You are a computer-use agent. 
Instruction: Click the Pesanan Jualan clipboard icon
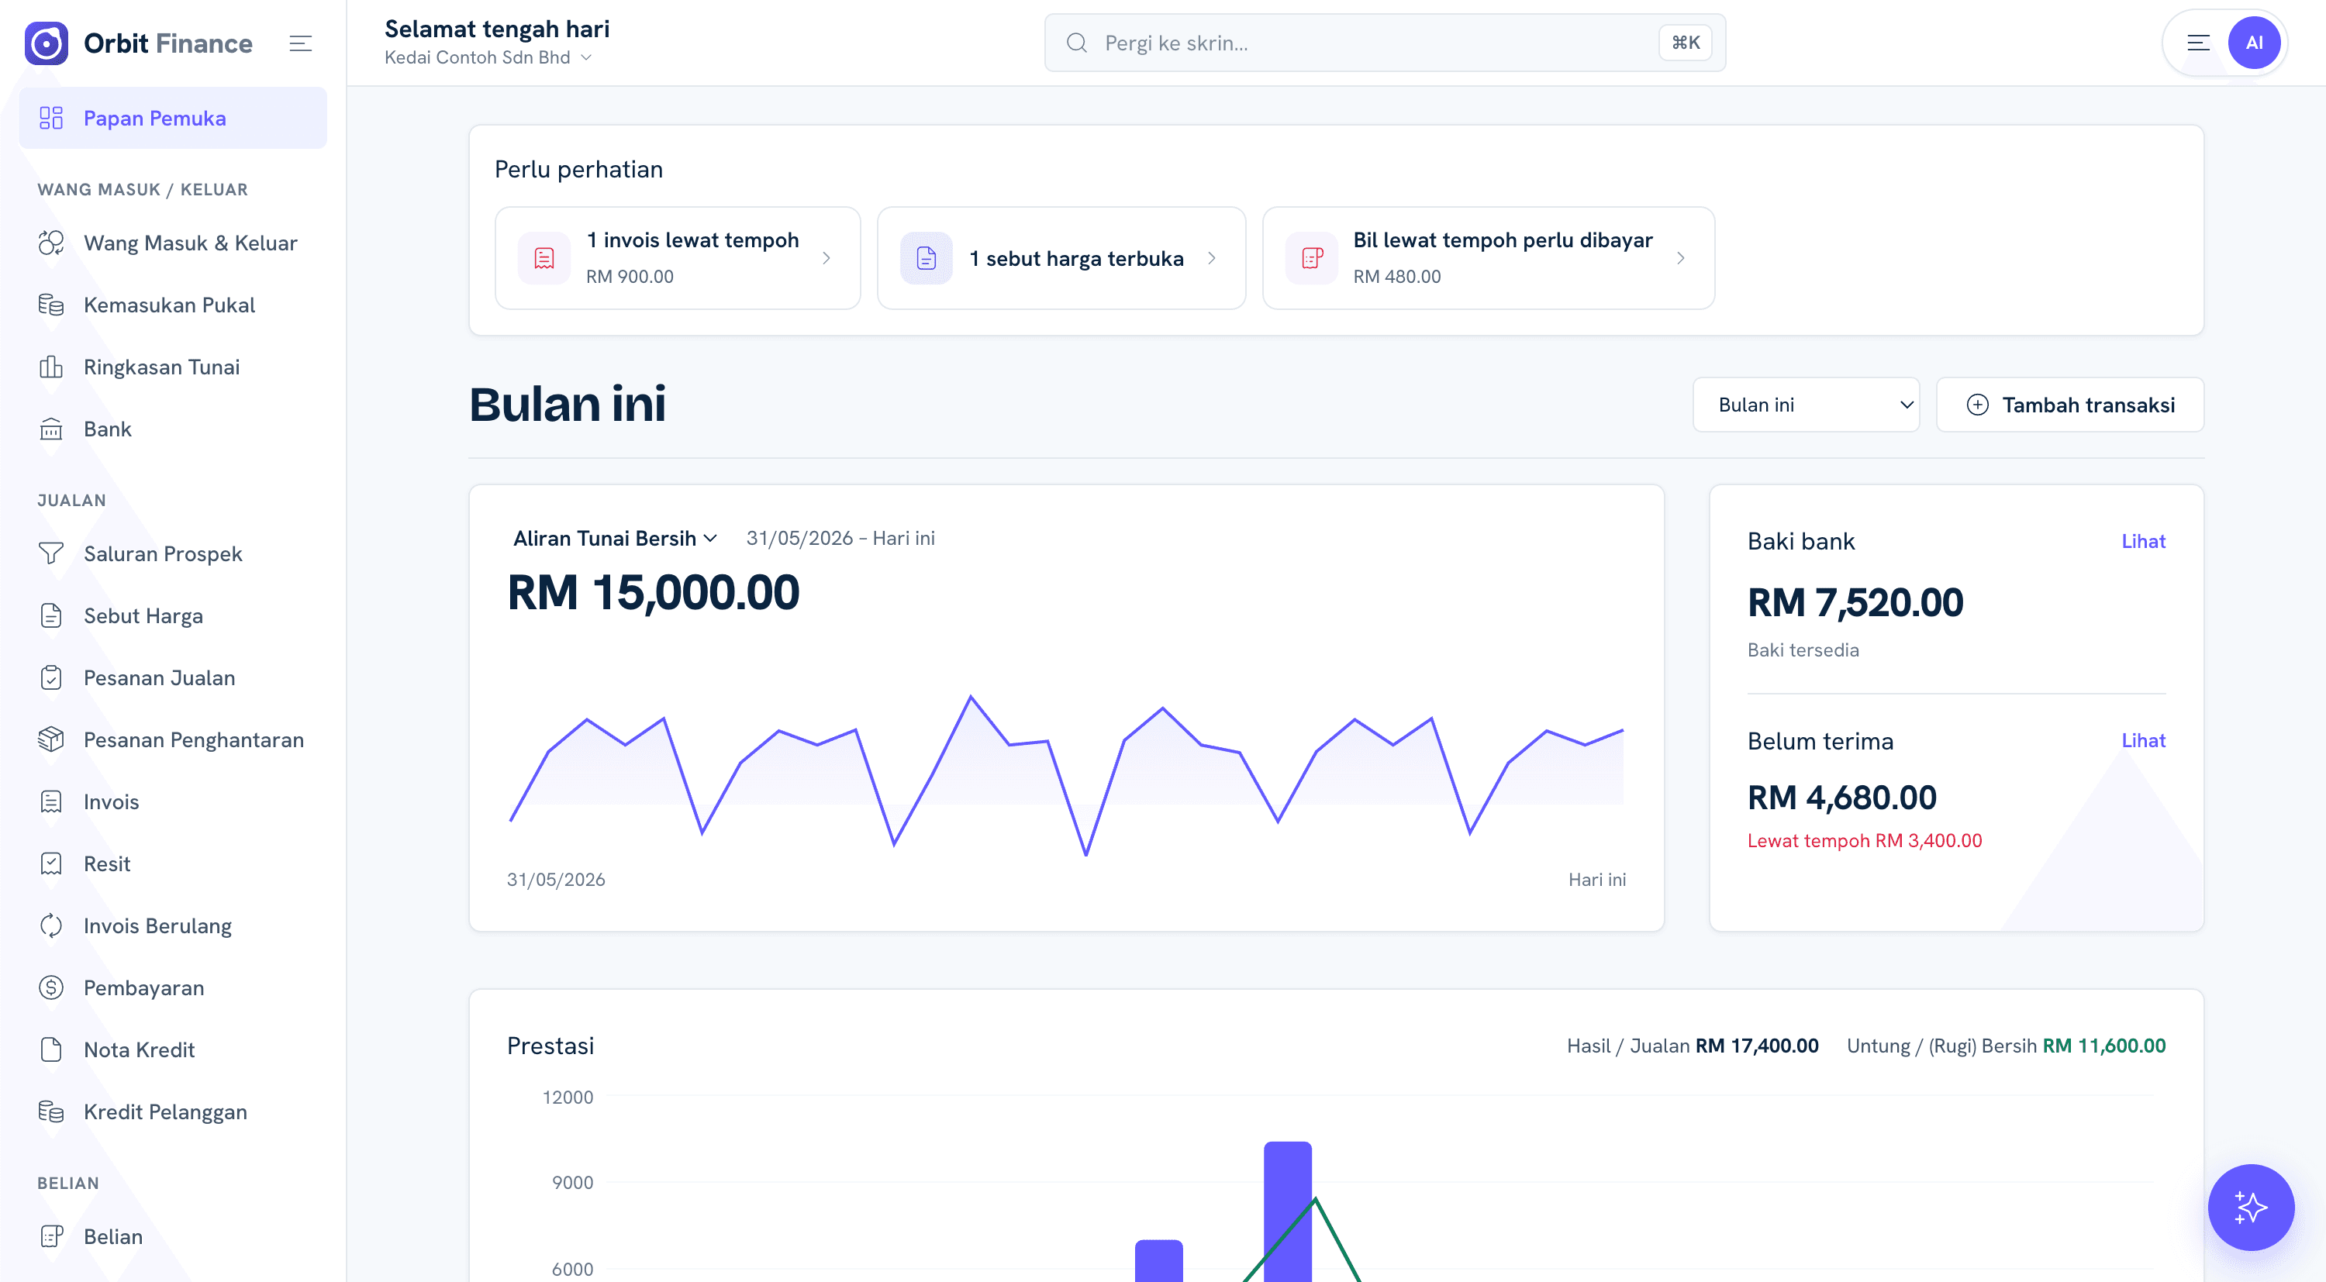51,678
